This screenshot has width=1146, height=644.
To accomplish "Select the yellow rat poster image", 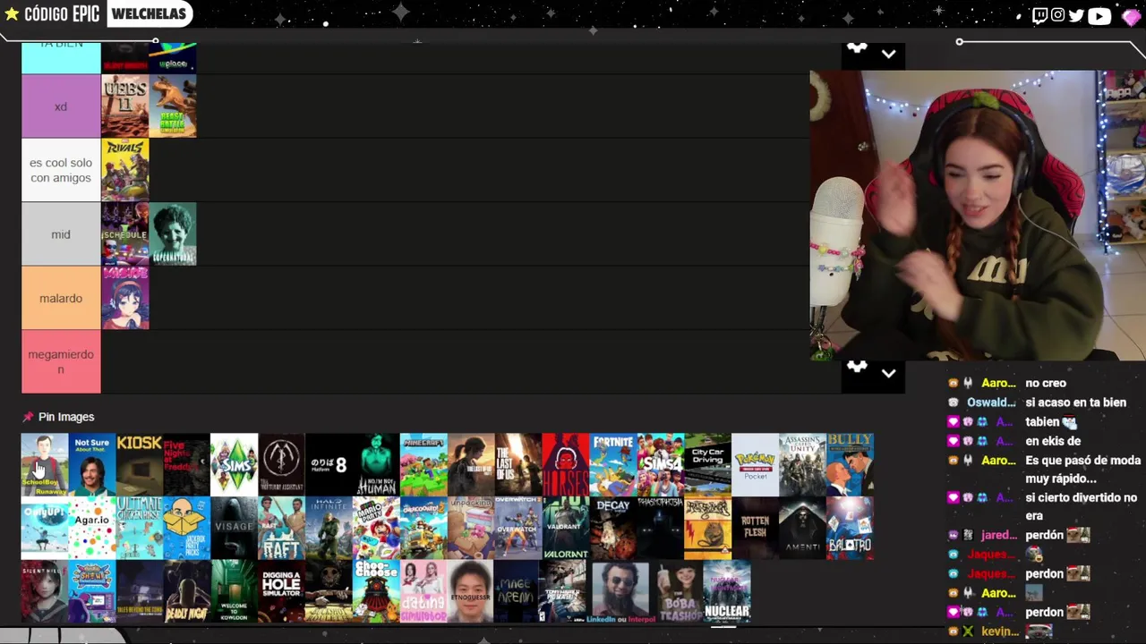I will click(x=708, y=528).
